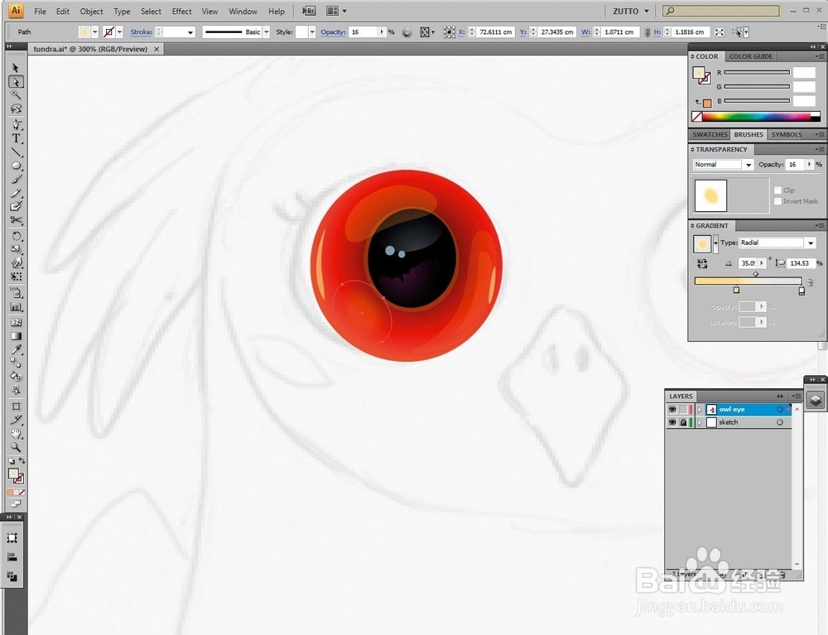Screen dimensions: 828x635
Task: Toggle constrain width and height proportions link
Action: tap(647, 32)
